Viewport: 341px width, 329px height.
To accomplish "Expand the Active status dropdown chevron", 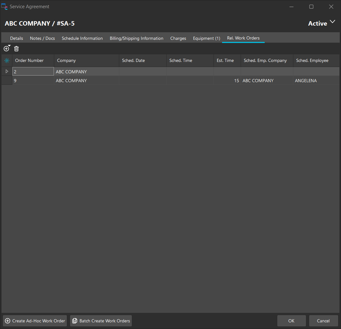I will (x=332, y=22).
